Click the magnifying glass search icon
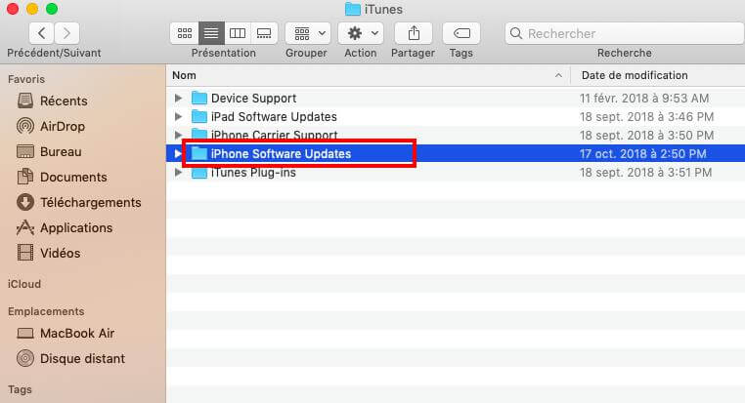 516,33
